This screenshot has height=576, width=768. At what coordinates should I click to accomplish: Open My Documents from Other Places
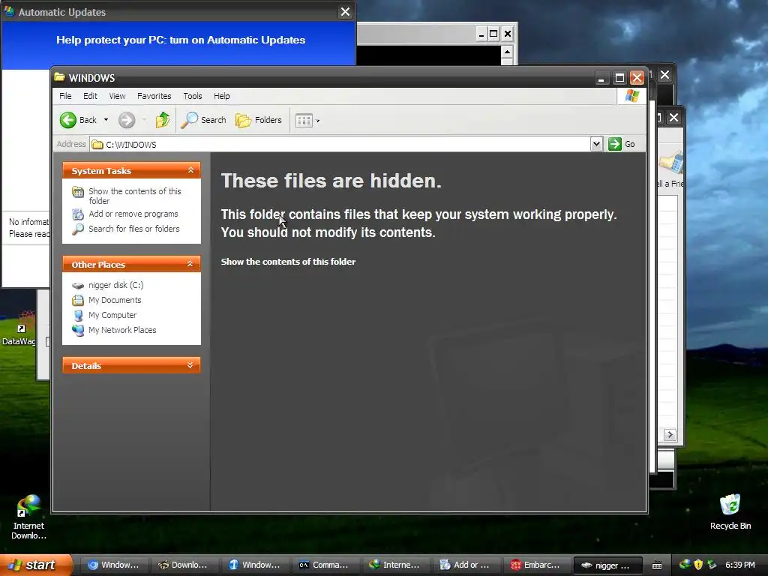pyautogui.click(x=115, y=300)
